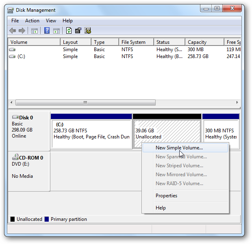The image size is (252, 244).
Task: Sort by the File System column header
Action: [x=137, y=42]
